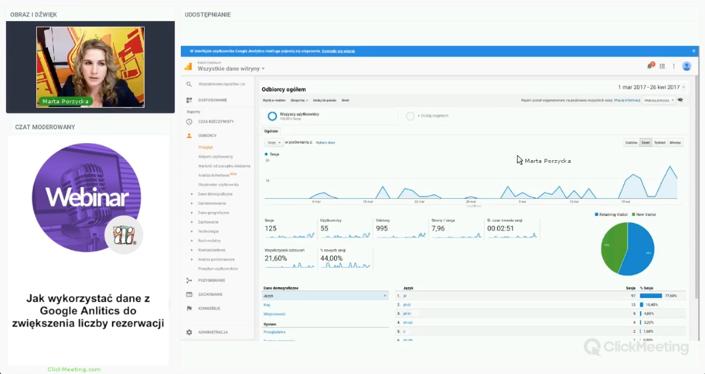Click the Google Analytics logo icon
The height and width of the screenshot is (374, 705).
pyautogui.click(x=188, y=66)
